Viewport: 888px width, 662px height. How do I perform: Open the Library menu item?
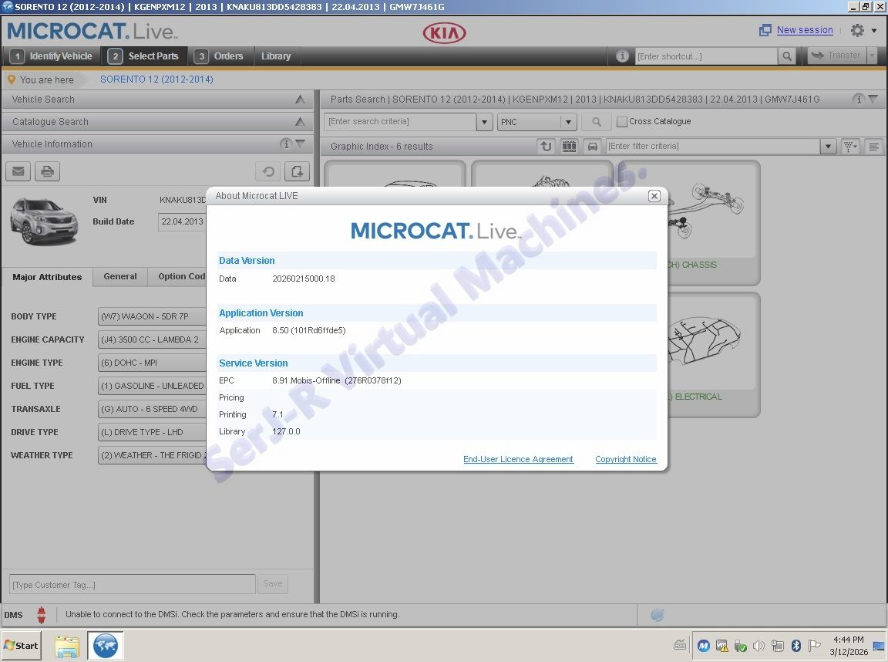click(276, 56)
